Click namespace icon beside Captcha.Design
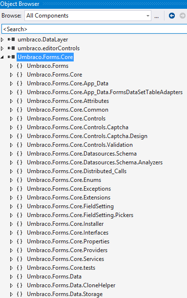The width and height of the screenshot is (187, 298). click(x=20, y=136)
